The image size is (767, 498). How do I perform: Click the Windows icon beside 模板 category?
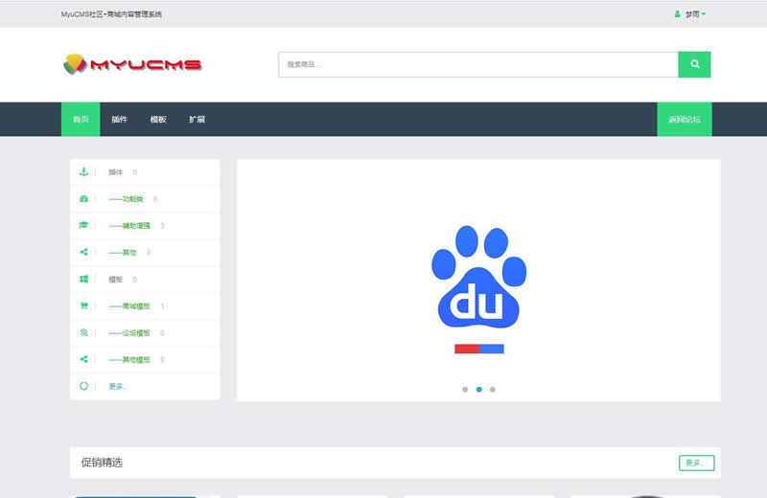point(83,279)
